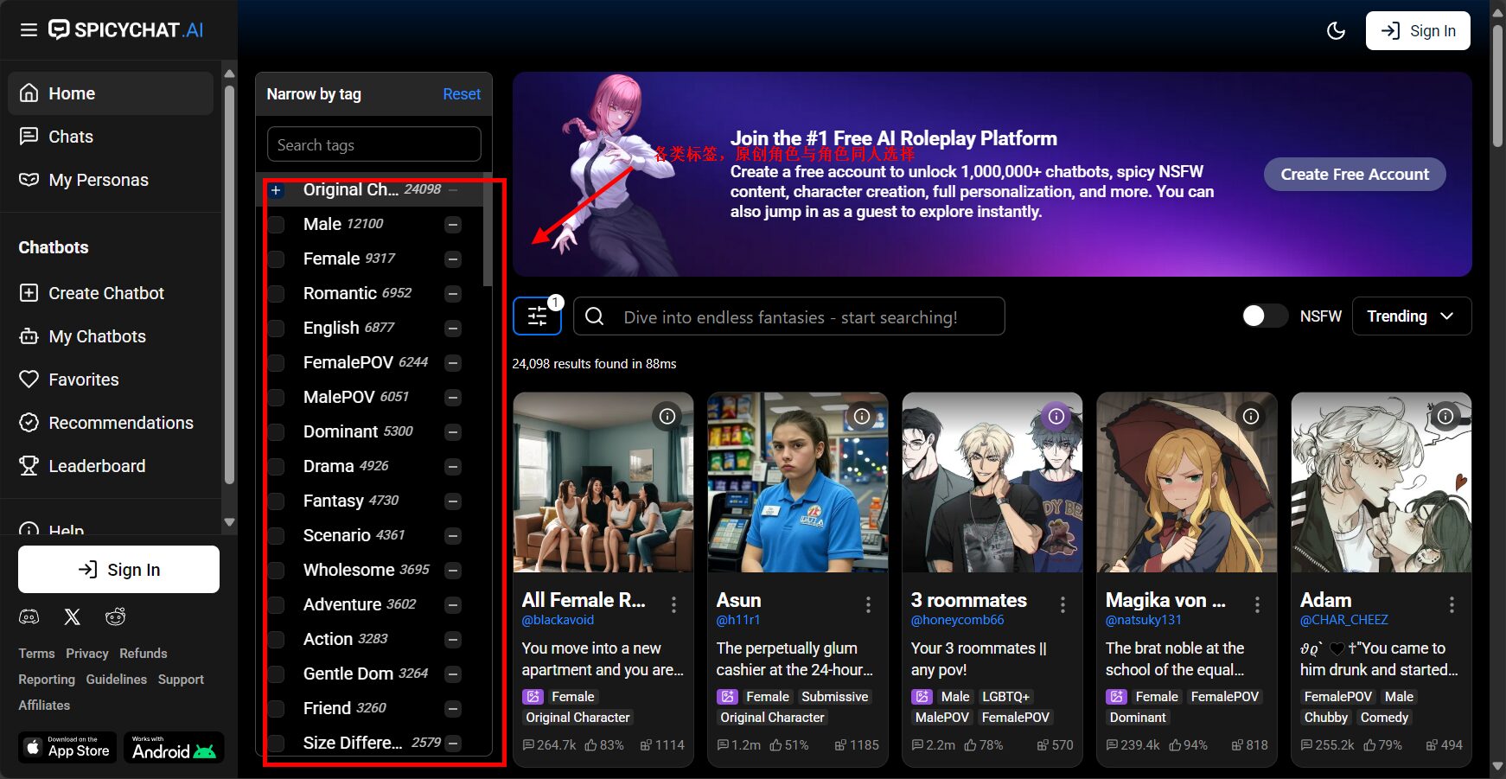1506x779 pixels.
Task: Check the English tag checkbox
Action: point(276,329)
